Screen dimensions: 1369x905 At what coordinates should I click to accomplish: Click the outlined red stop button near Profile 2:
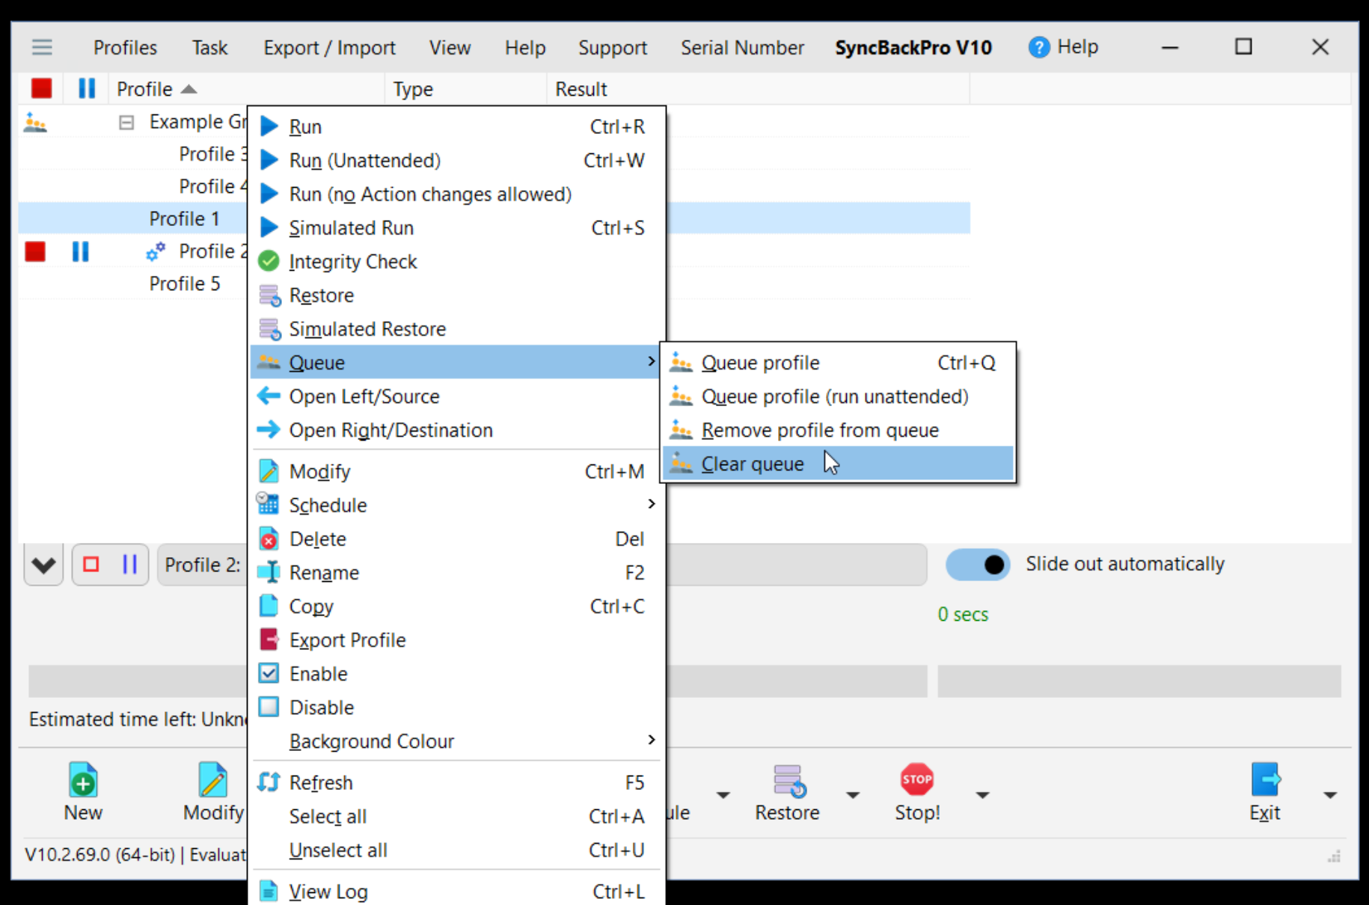pyautogui.click(x=91, y=564)
